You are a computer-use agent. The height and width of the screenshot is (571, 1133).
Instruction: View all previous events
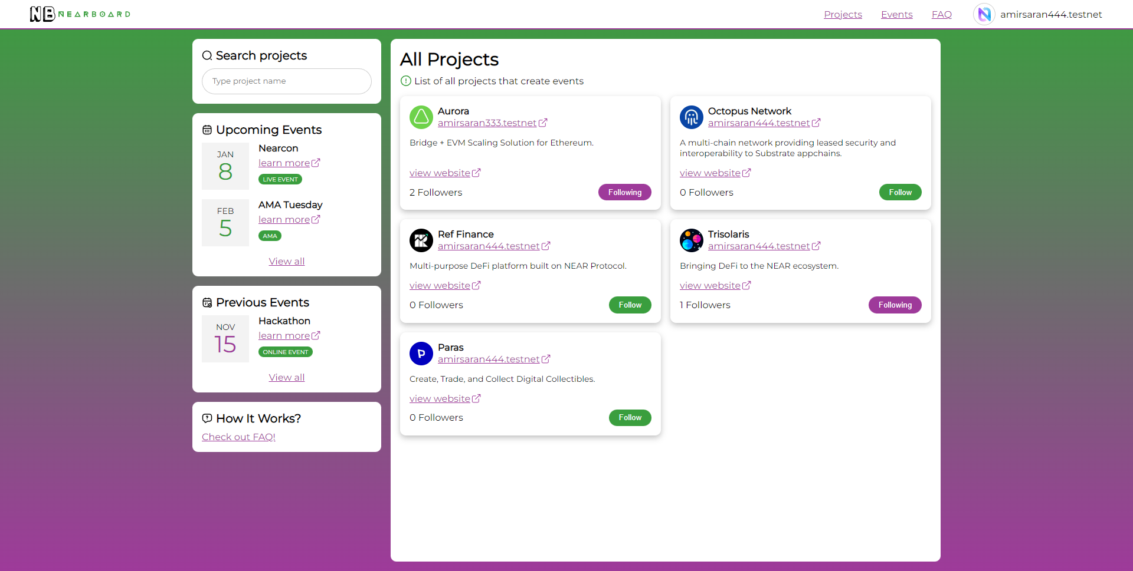tap(287, 377)
